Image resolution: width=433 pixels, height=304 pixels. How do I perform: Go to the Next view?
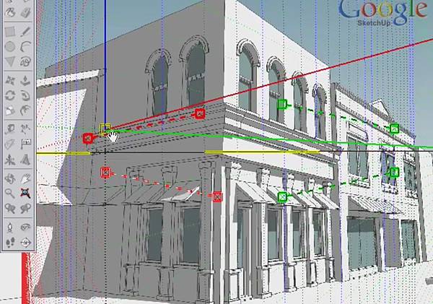pyautogui.click(x=25, y=209)
